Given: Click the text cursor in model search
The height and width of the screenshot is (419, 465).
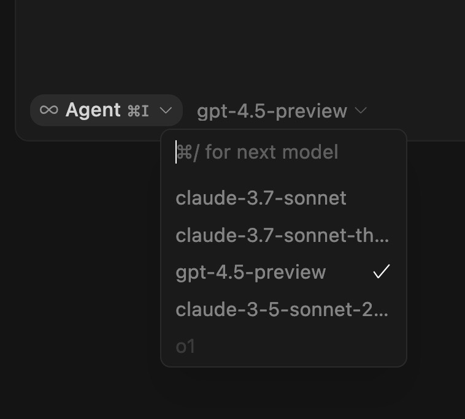Looking at the screenshot, I should coord(177,152).
